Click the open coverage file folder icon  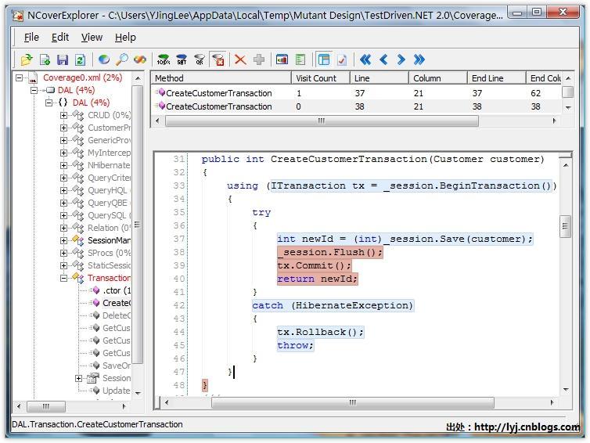click(x=27, y=59)
